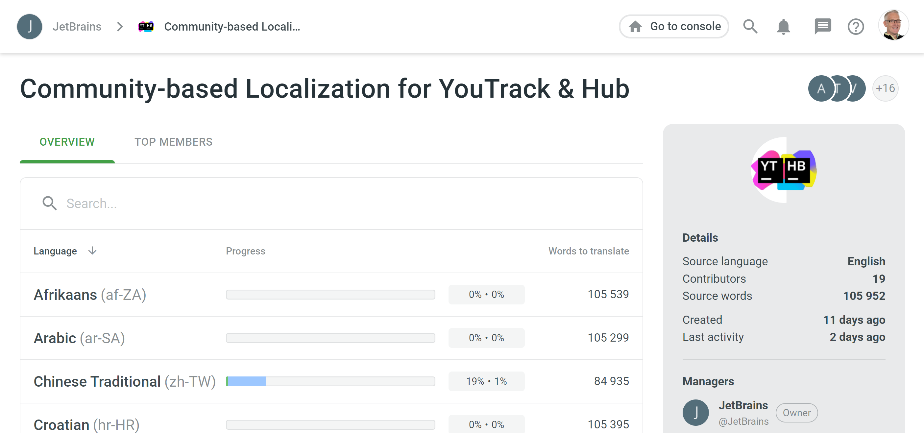This screenshot has height=433, width=924.
Task: Expand the breadcrumb chevron after JetBrains
Action: (x=119, y=26)
